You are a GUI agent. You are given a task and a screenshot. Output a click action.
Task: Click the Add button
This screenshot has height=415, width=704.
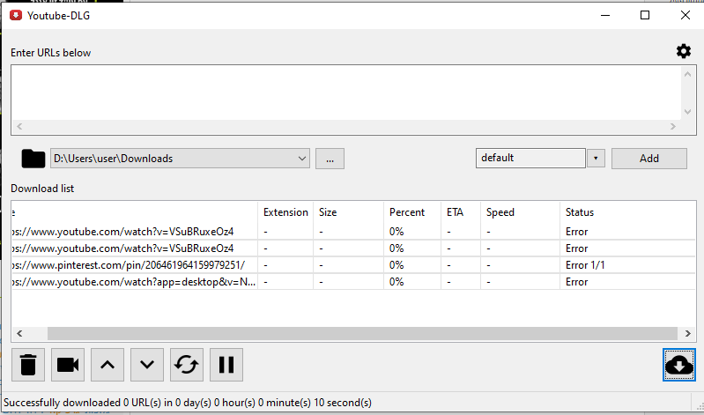[649, 159]
